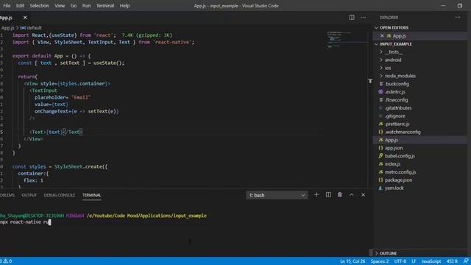
Task: Click Spaces: 2 indentation setting
Action: pyautogui.click(x=380, y=261)
